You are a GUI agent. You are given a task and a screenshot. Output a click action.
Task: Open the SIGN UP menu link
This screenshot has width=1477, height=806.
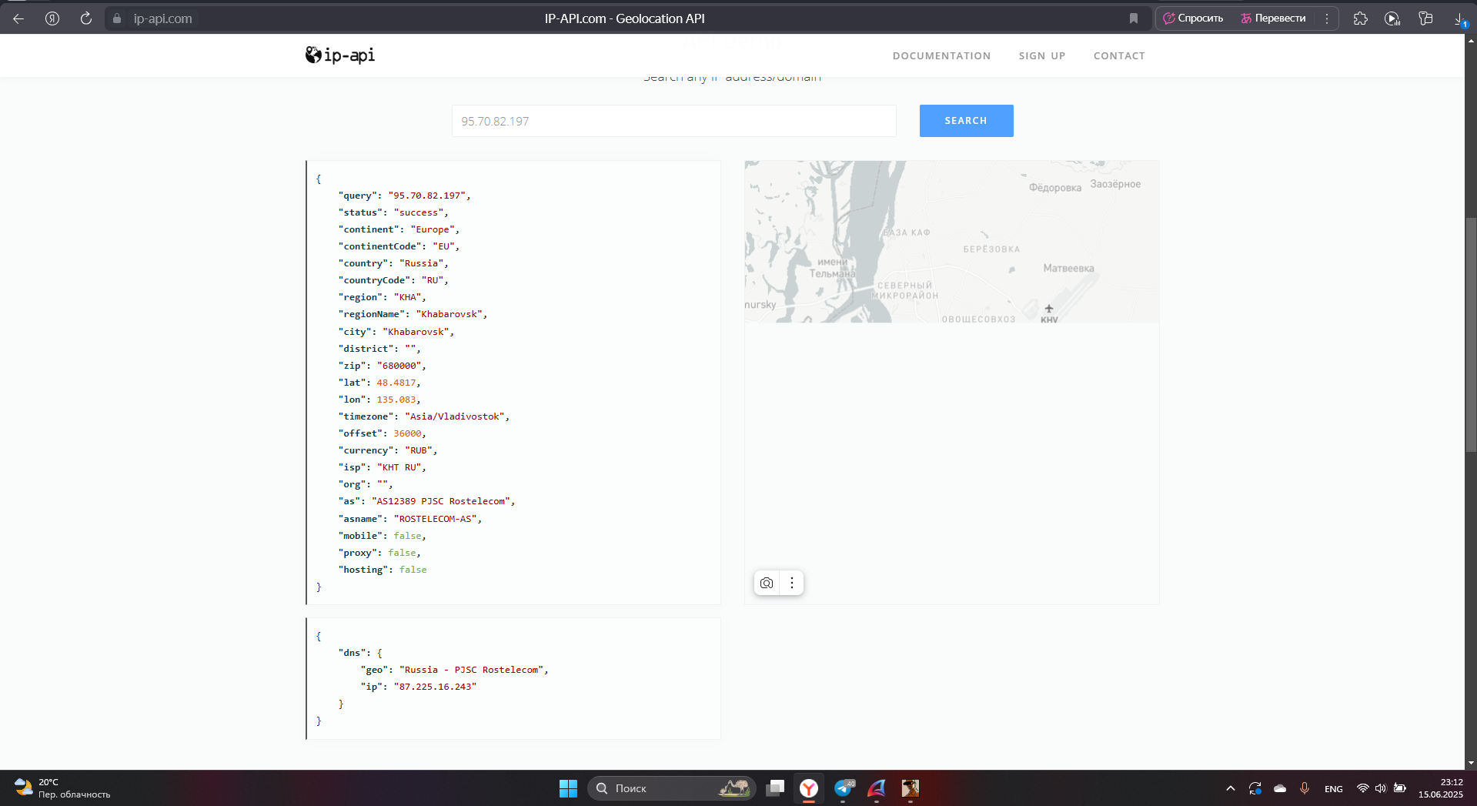1042,55
